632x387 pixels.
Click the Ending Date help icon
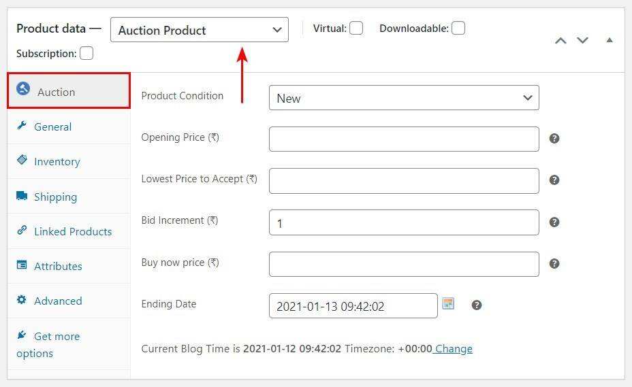pyautogui.click(x=477, y=305)
